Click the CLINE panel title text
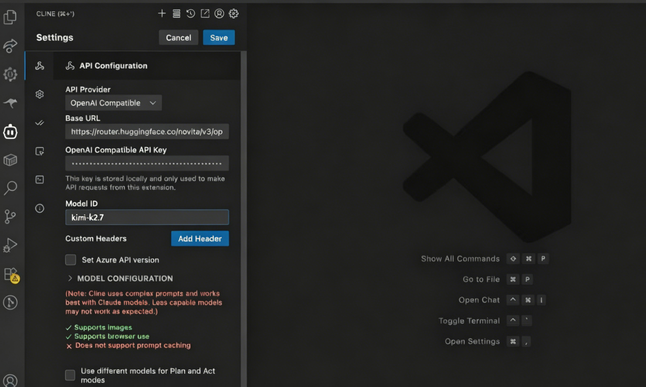The height and width of the screenshot is (387, 646). pyautogui.click(x=55, y=14)
